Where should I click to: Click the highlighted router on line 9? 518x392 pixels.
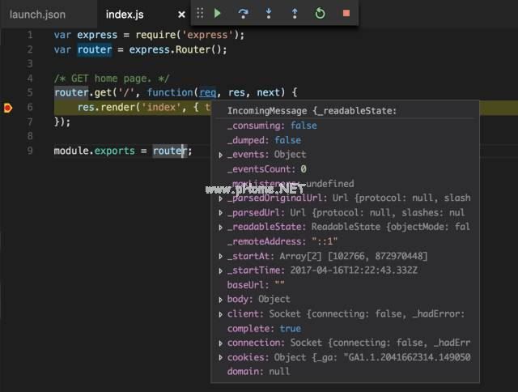[169, 151]
